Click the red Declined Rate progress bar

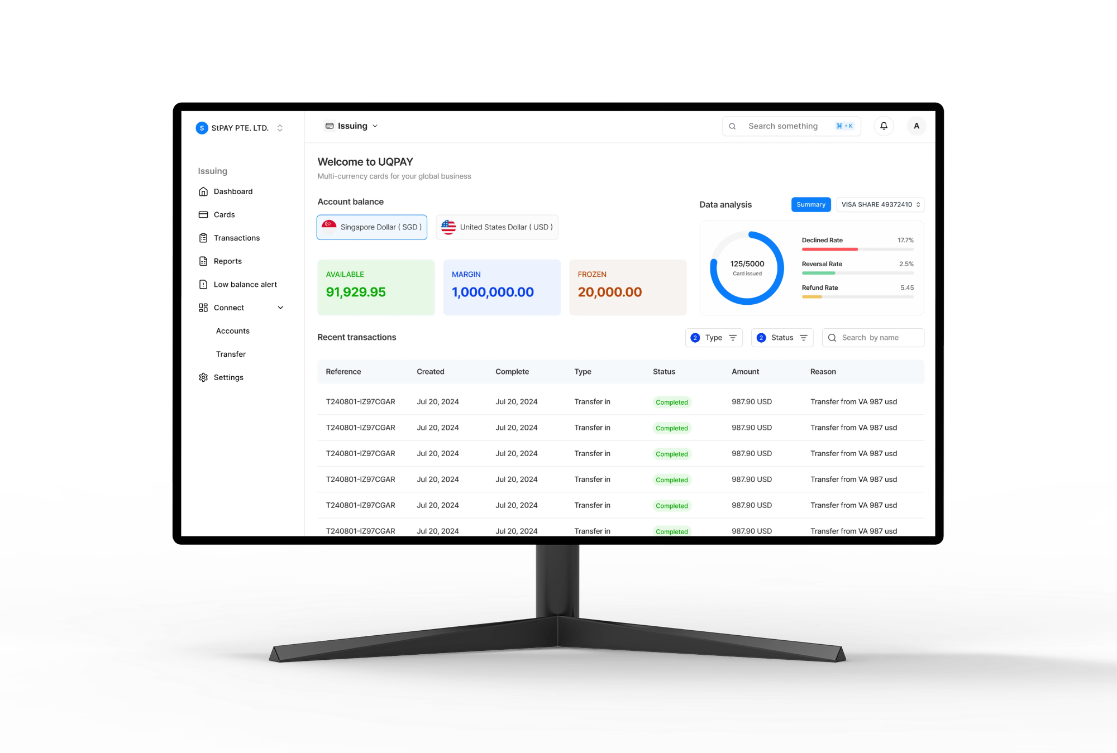(x=830, y=250)
